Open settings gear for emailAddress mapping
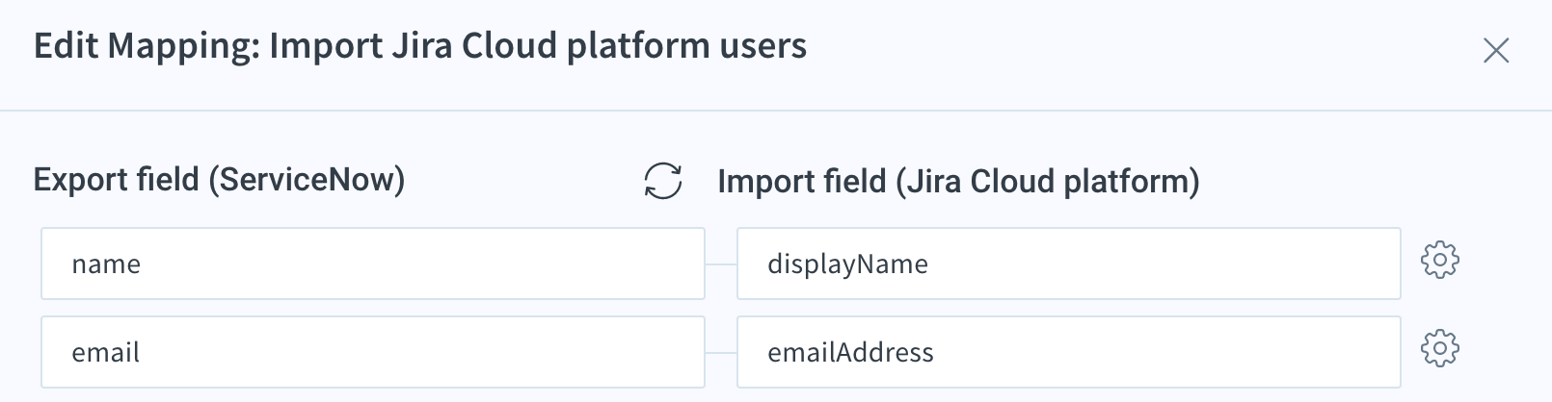 [1440, 348]
